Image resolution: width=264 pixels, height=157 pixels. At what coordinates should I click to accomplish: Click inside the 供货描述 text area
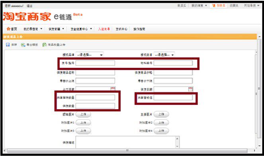click(125, 142)
